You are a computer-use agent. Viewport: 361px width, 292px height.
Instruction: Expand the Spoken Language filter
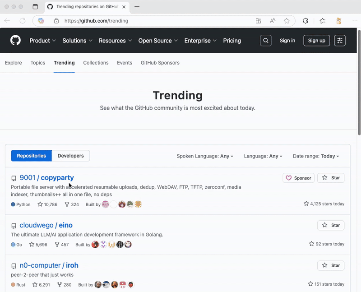[205, 156]
